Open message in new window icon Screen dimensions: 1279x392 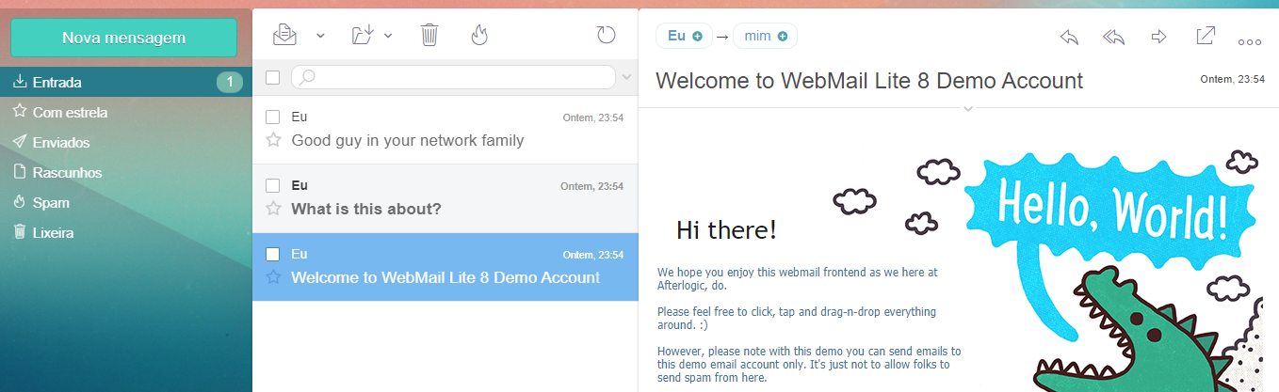click(x=1205, y=37)
